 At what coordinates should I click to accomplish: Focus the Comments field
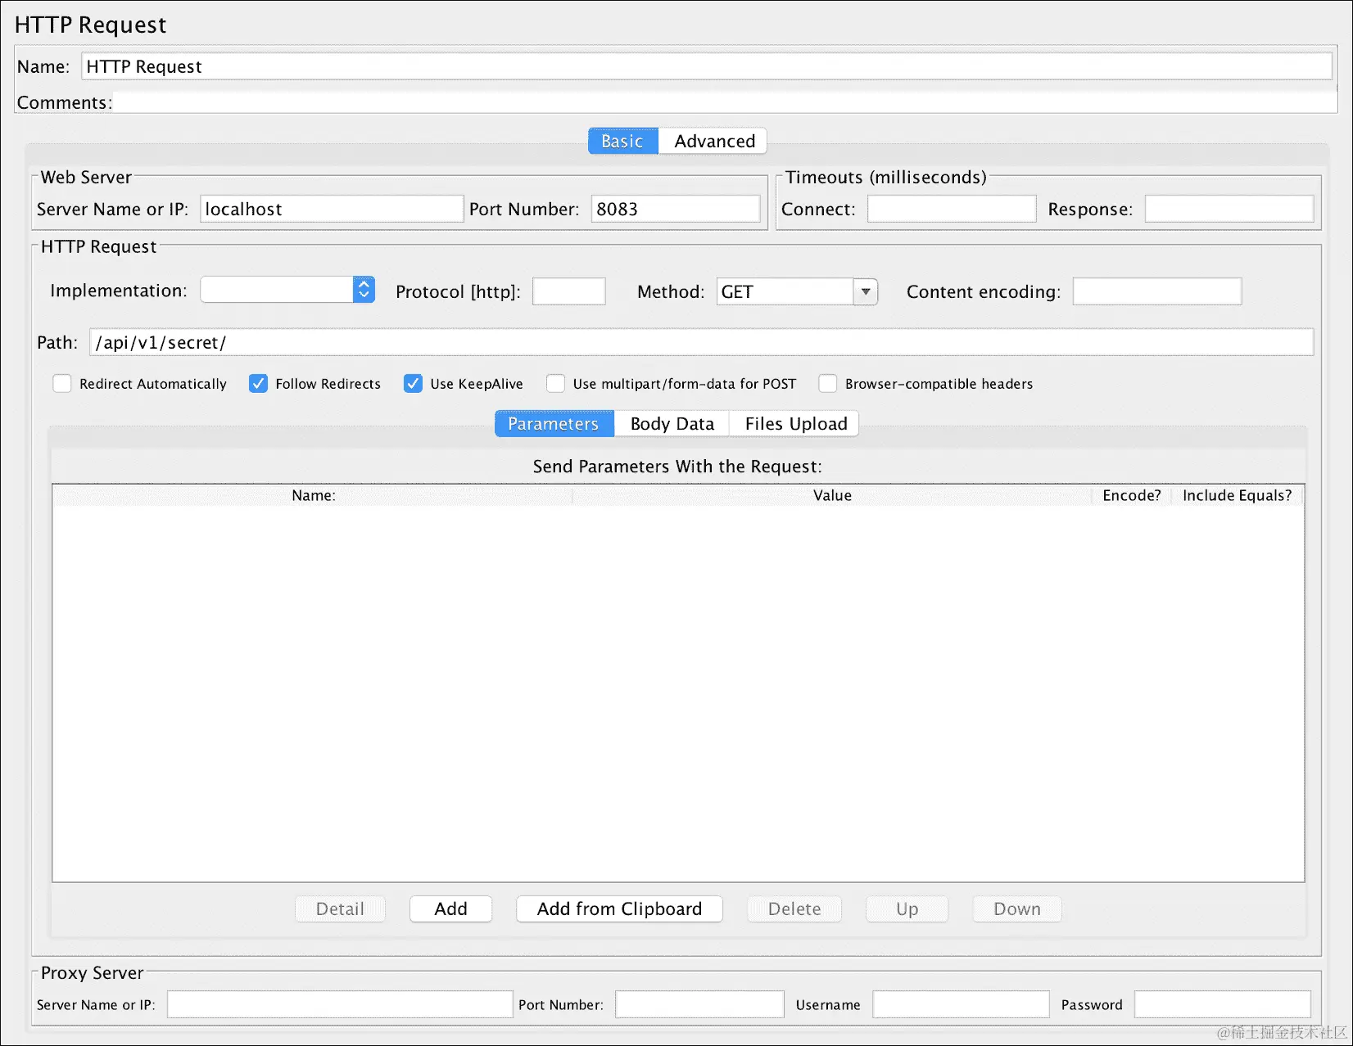coord(725,102)
